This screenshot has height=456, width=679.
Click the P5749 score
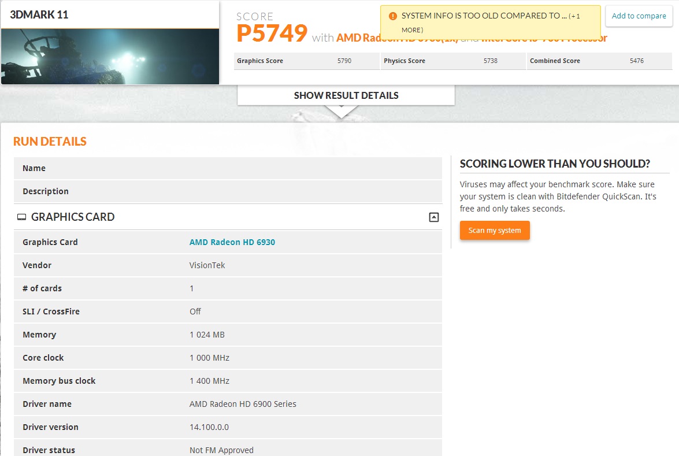pos(272,33)
